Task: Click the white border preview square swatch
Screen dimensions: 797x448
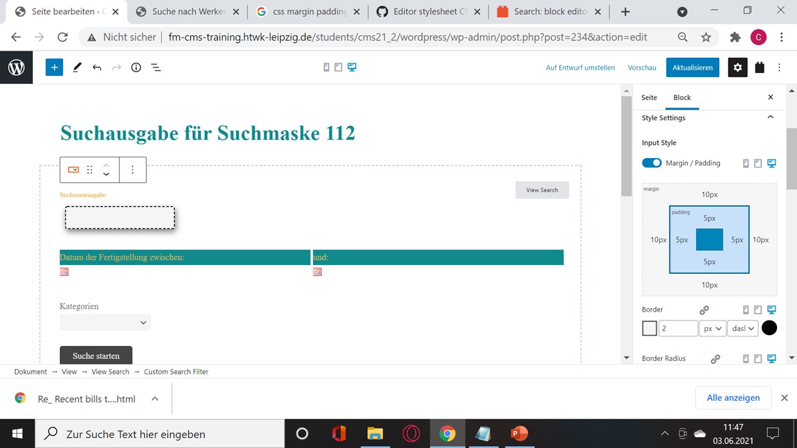Action: 649,328
